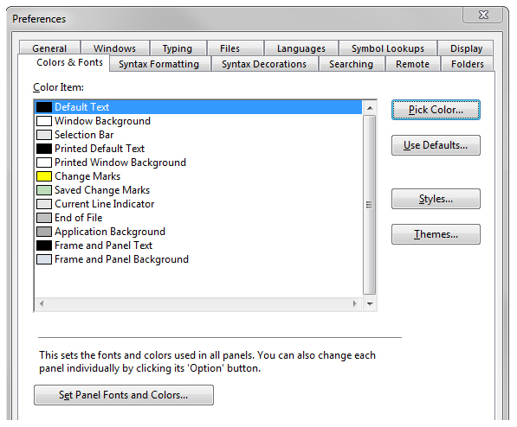517x427 pixels.
Task: Open the Styles dialog button
Action: pyautogui.click(x=436, y=199)
